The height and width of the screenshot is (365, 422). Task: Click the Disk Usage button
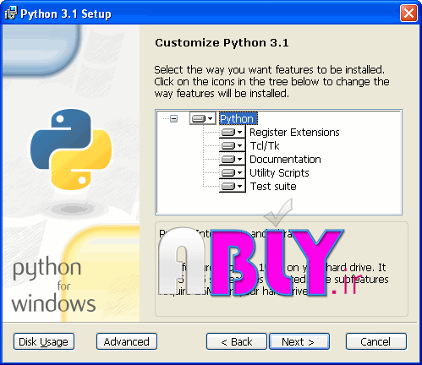tap(44, 341)
